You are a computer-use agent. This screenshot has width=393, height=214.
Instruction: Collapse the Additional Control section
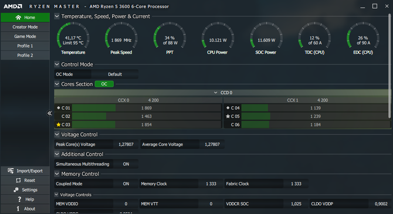(57, 154)
